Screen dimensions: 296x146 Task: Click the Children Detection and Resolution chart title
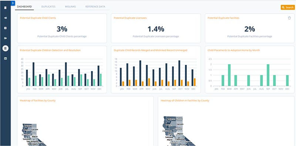point(50,51)
